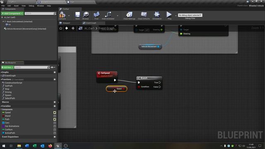Open Compile options dropdown arrow

[x=69, y=16]
